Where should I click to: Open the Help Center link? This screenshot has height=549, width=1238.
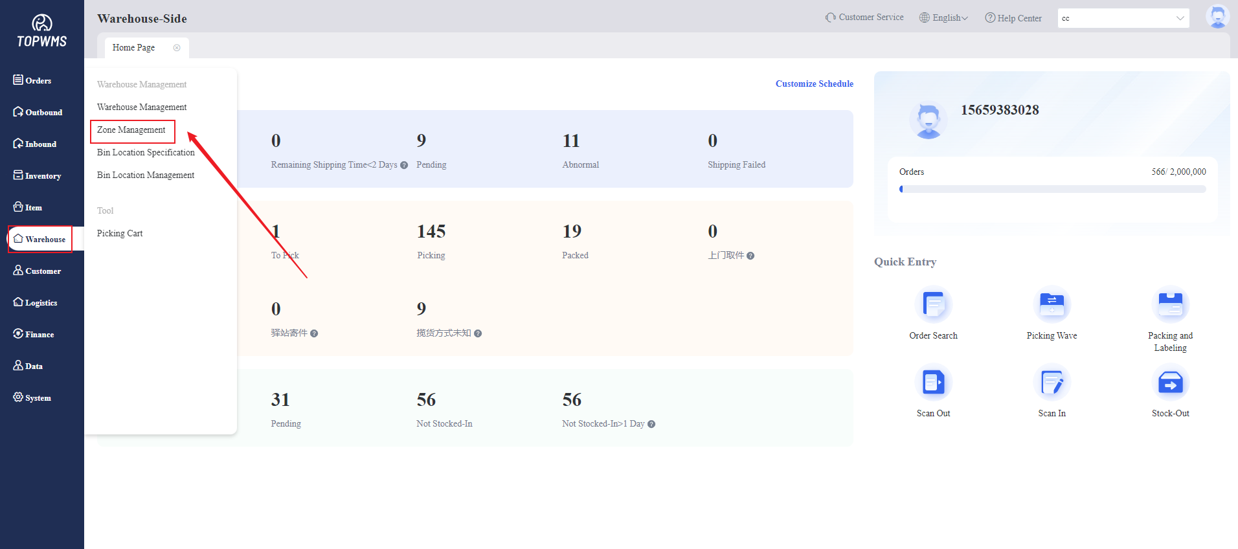[x=1013, y=18]
